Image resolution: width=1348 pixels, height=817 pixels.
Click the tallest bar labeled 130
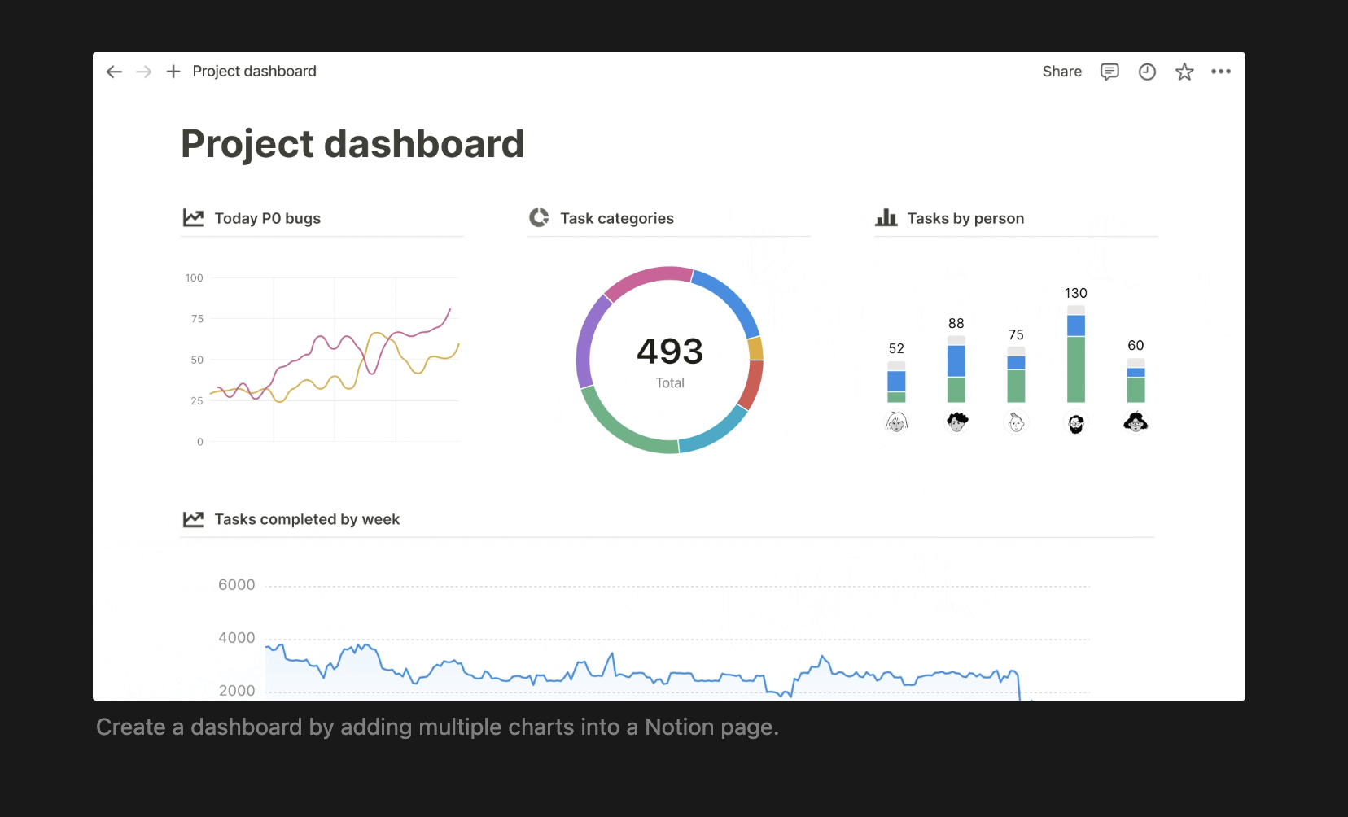[x=1076, y=354]
